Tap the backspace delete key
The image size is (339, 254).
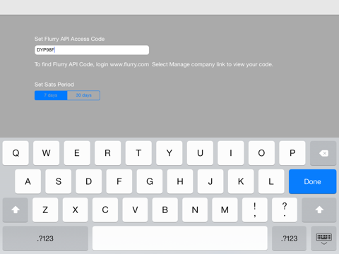point(323,153)
